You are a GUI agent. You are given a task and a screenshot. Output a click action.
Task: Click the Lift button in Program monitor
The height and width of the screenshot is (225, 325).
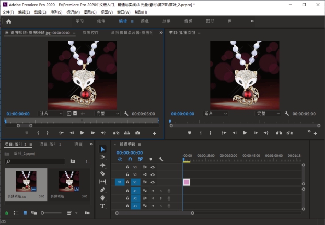[279, 133]
